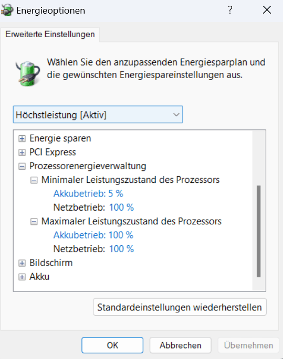
Task: Select Netzbetrieb 100 % under Maximaler Leistungszustand
Action: 93,249
